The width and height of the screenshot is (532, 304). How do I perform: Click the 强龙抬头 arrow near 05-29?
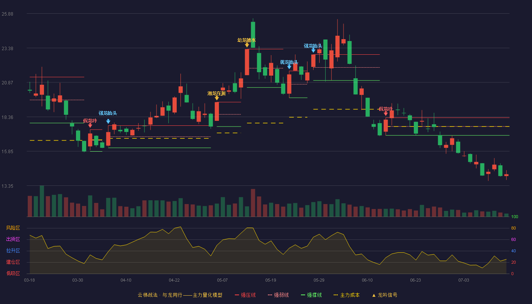[313, 50]
